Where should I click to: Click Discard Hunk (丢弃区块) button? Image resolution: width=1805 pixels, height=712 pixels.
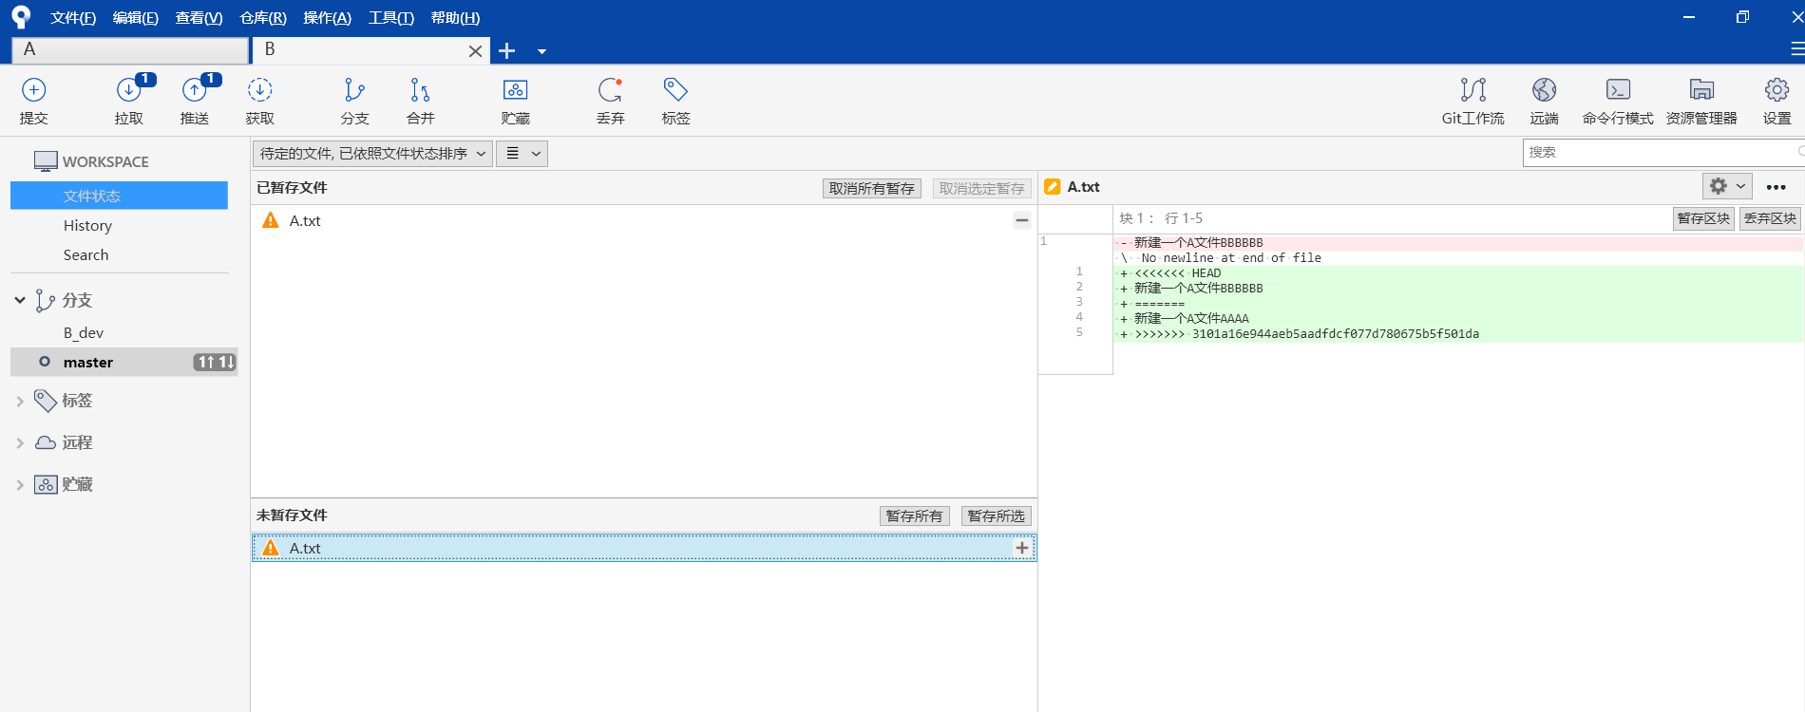point(1770,218)
